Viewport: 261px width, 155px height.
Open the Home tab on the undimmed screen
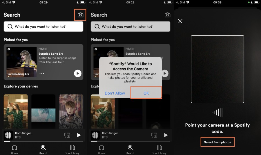point(14,149)
